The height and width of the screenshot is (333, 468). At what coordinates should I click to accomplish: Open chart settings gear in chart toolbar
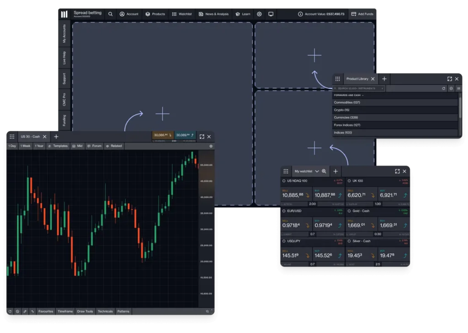[x=211, y=146]
